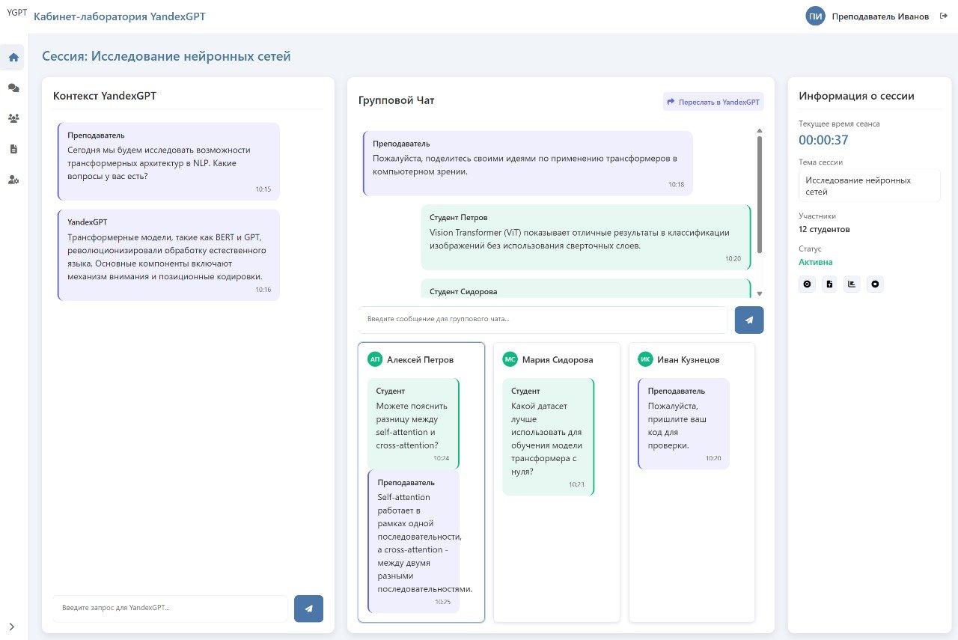Send the group chat message

point(749,320)
